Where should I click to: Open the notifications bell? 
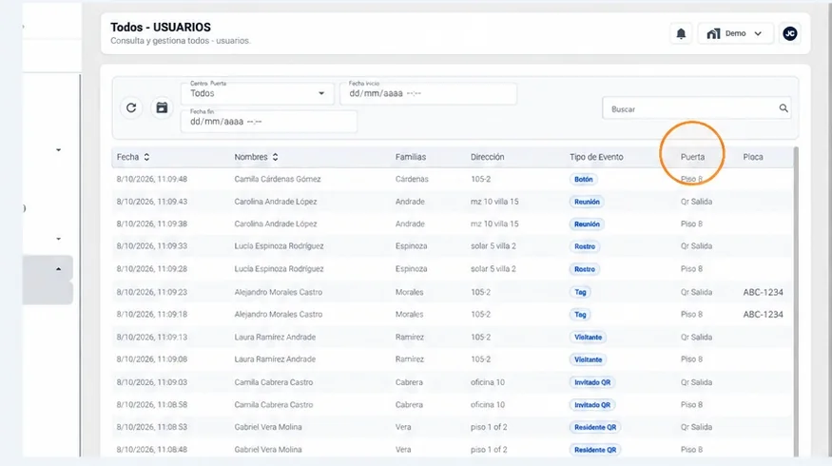point(681,33)
